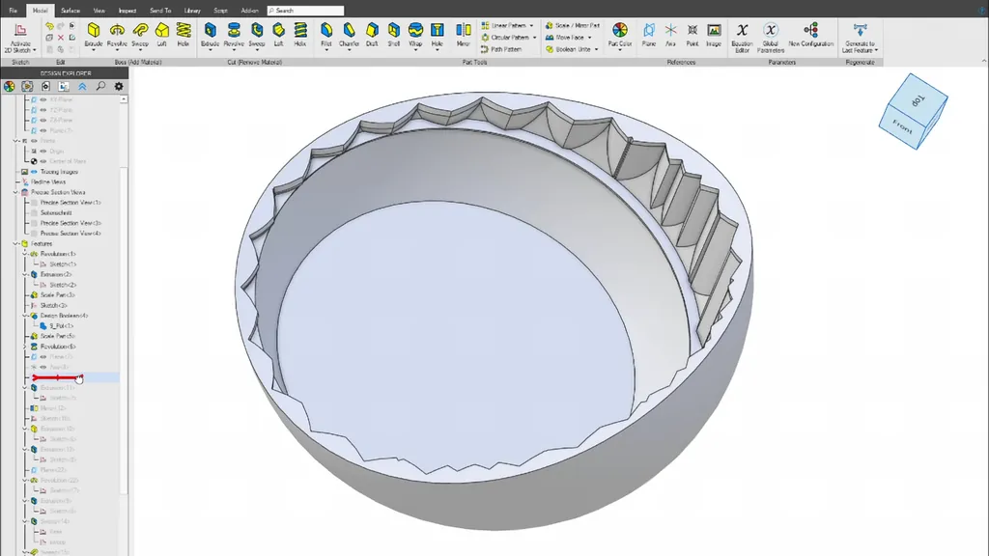Switch to the Script ribbon tab
This screenshot has height=556, width=989.
point(221,11)
